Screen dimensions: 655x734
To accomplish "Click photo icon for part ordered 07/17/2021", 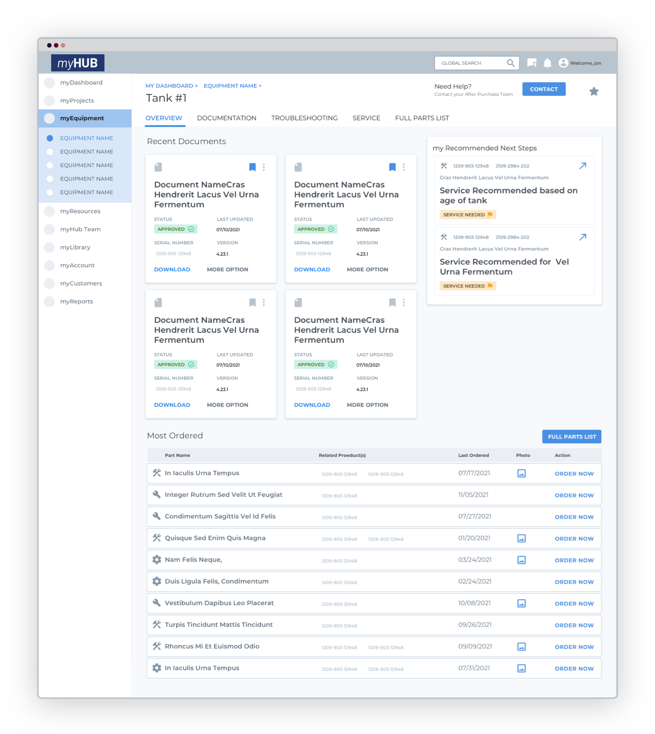I will [x=522, y=473].
